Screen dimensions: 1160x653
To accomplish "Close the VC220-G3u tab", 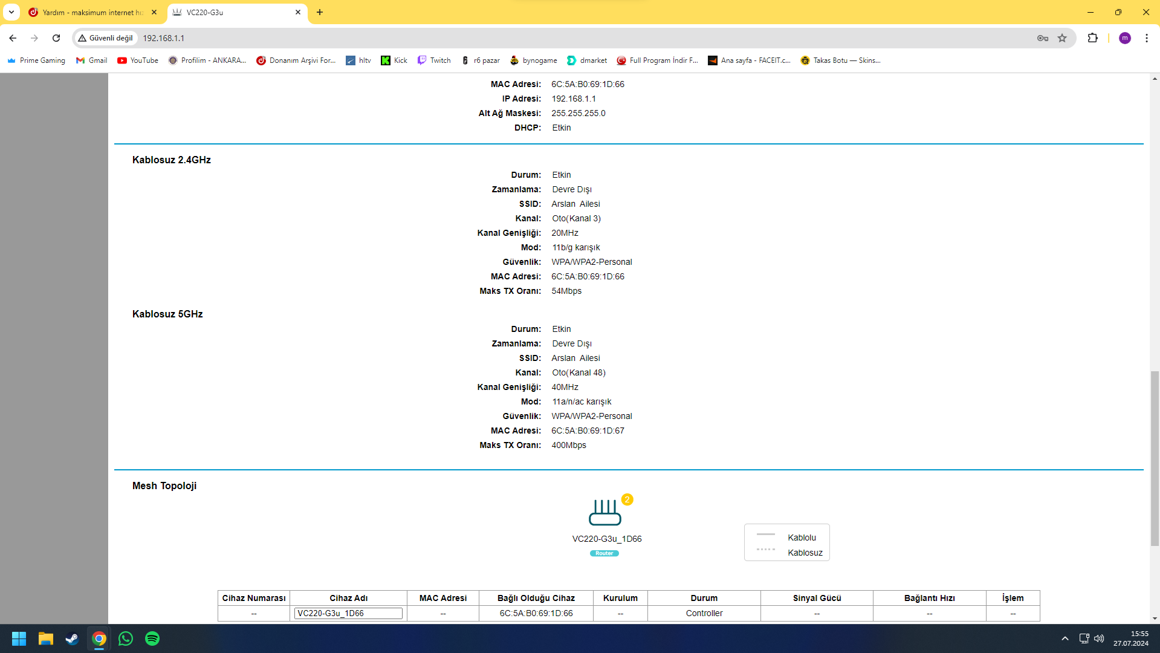I will (x=298, y=12).
